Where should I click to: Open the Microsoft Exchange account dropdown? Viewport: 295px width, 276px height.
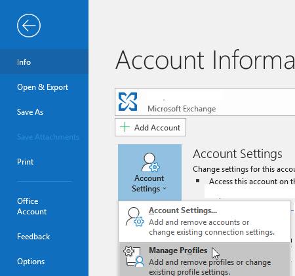(205, 102)
